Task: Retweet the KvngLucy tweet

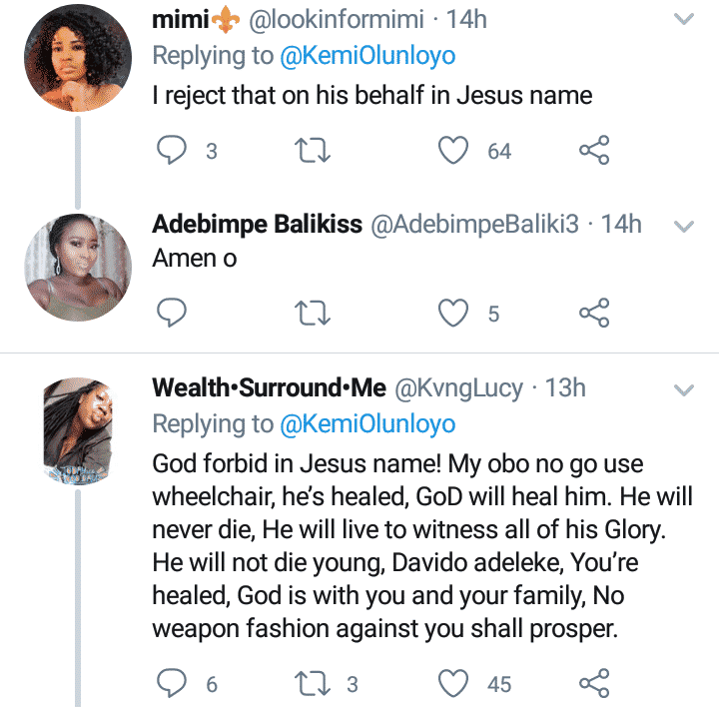Action: click(315, 683)
